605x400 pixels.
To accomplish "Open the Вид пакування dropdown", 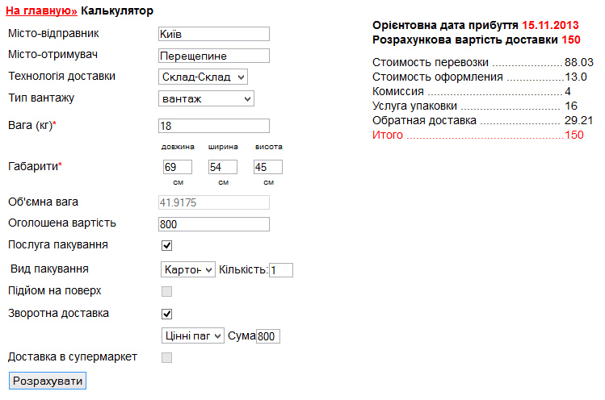I will tap(187, 269).
